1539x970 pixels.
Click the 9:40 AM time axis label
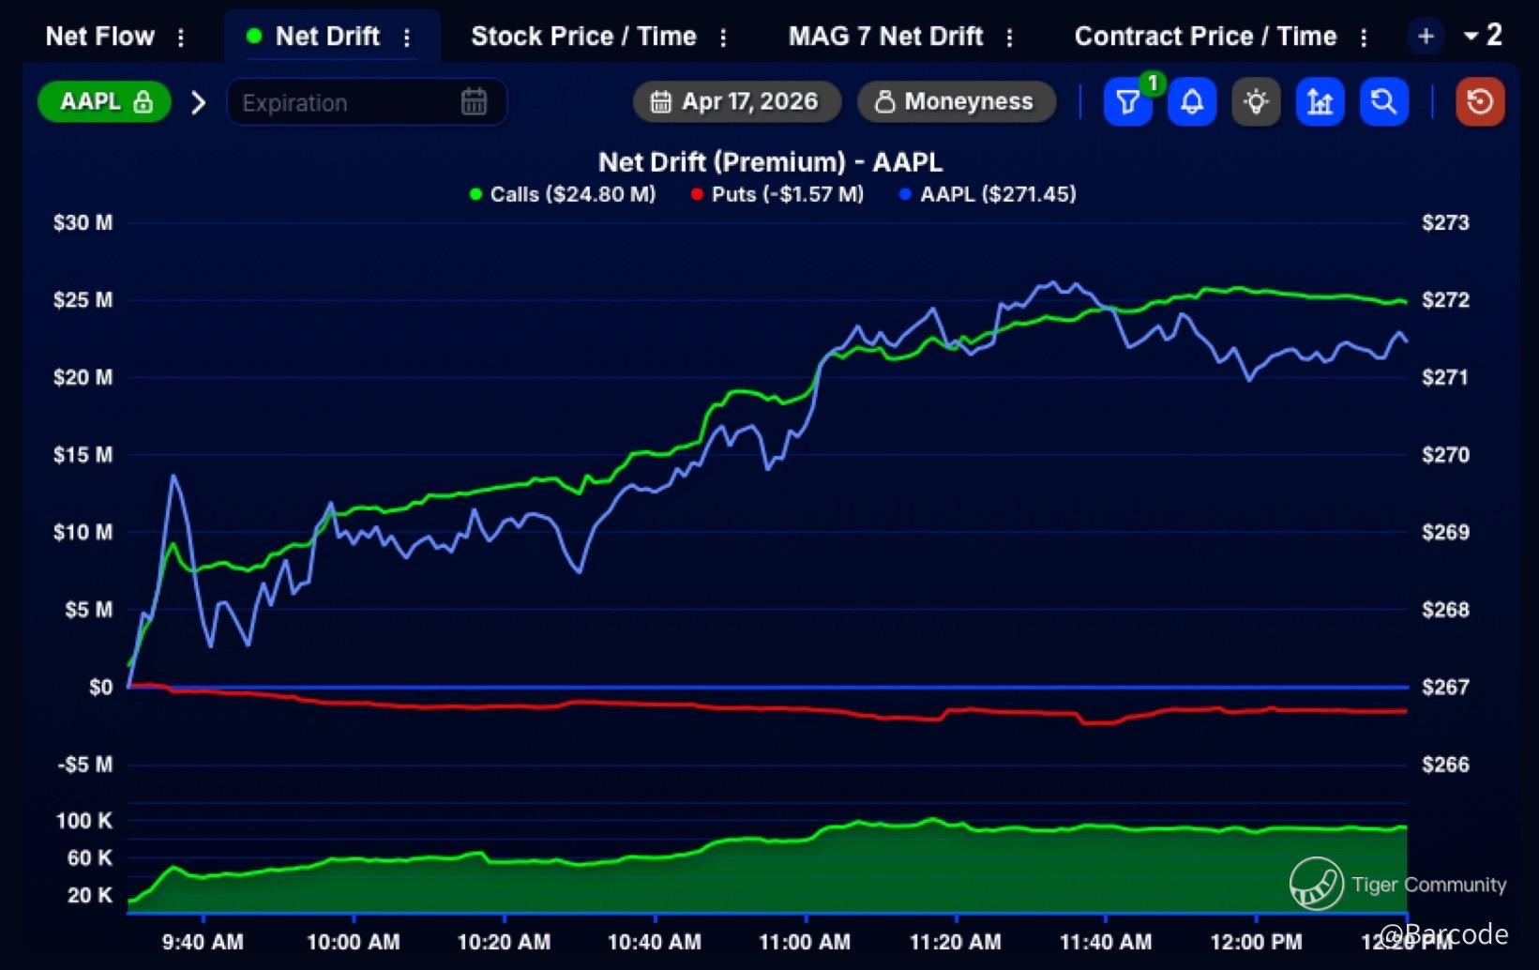coord(203,942)
